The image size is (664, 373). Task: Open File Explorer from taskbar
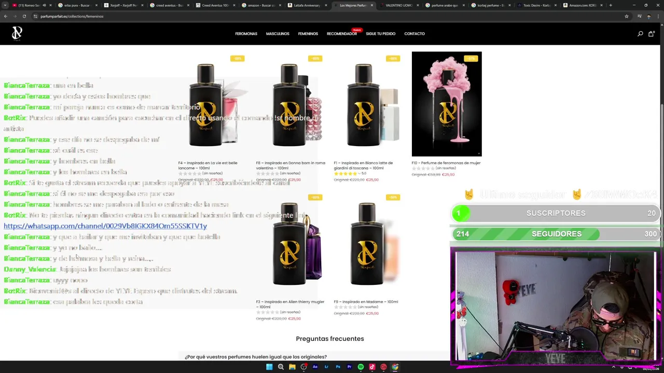click(x=292, y=367)
